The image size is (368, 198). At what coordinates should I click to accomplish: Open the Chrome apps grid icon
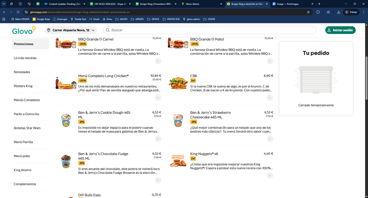click(x=4, y=19)
